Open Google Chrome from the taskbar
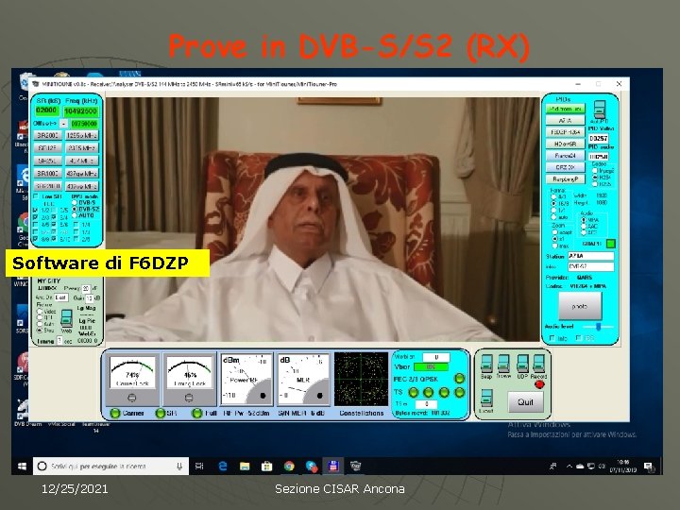The height and width of the screenshot is (510, 680). [289, 467]
